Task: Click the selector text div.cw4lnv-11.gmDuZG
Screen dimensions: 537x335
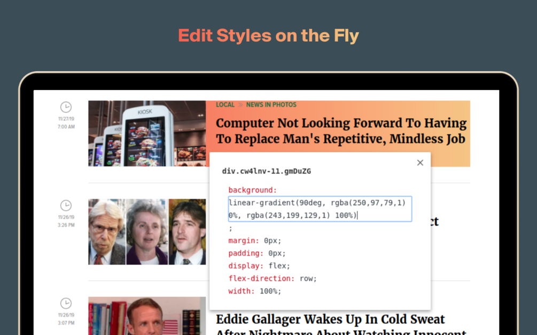Action: click(267, 171)
